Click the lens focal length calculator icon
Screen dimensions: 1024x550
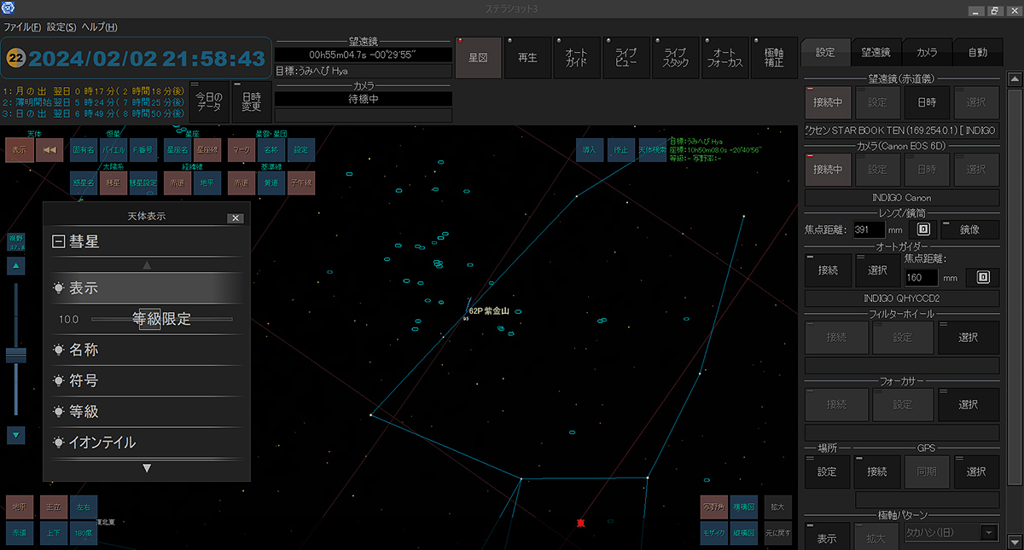coord(922,229)
